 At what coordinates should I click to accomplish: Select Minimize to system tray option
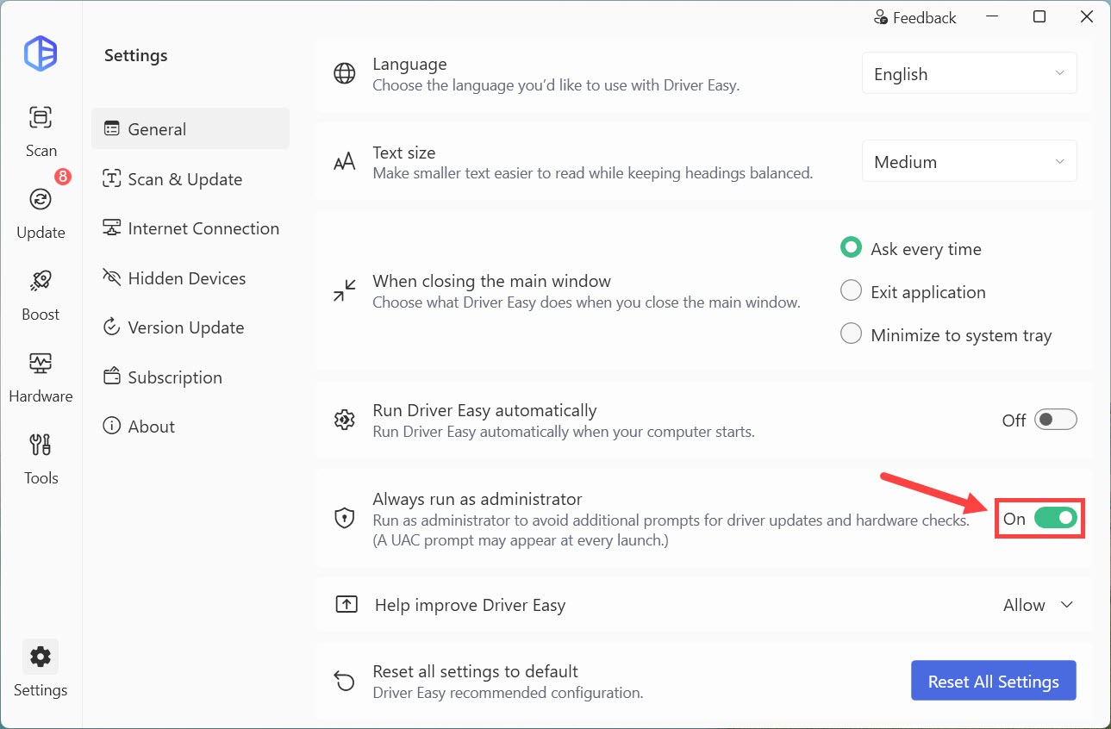tap(946, 335)
